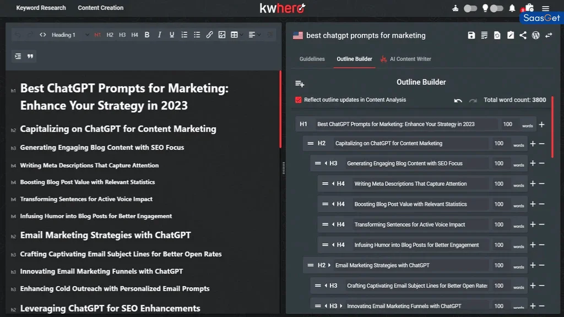
Task: Apply H4 heading format in editor toolbar
Action: (134, 35)
